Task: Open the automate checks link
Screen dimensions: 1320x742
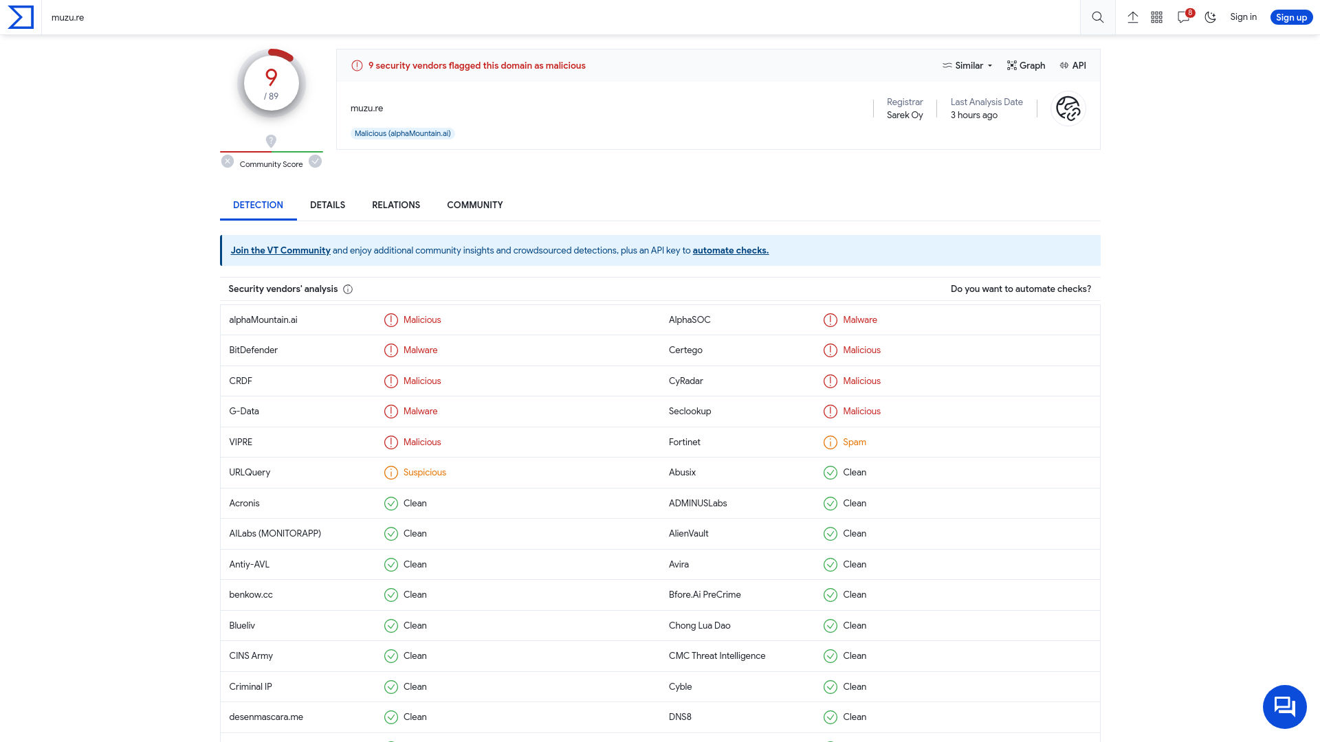Action: pyautogui.click(x=731, y=251)
